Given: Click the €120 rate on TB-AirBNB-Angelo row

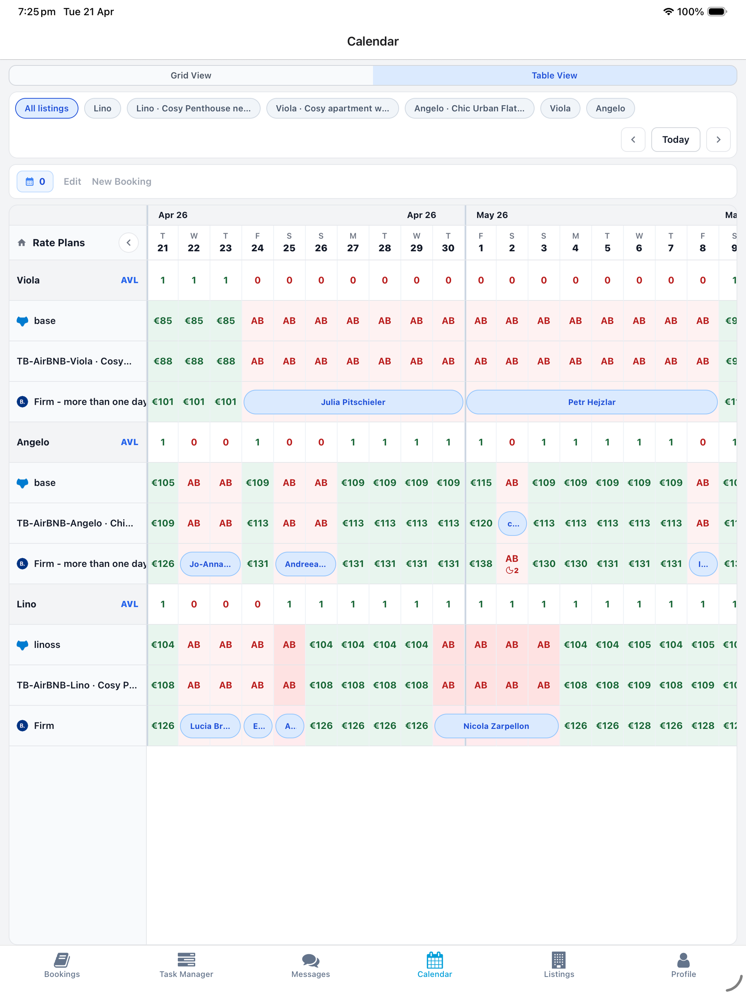Looking at the screenshot, I should coord(481,523).
